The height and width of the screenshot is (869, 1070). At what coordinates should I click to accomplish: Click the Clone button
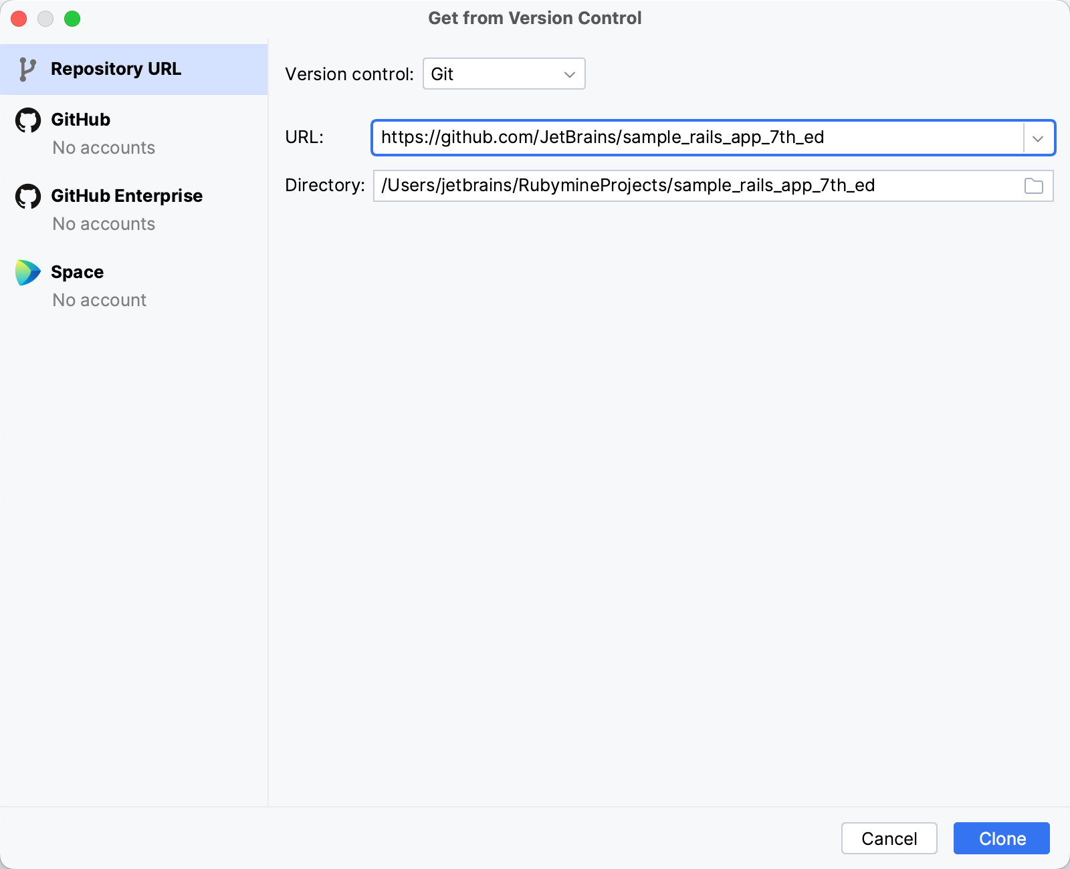1001,838
